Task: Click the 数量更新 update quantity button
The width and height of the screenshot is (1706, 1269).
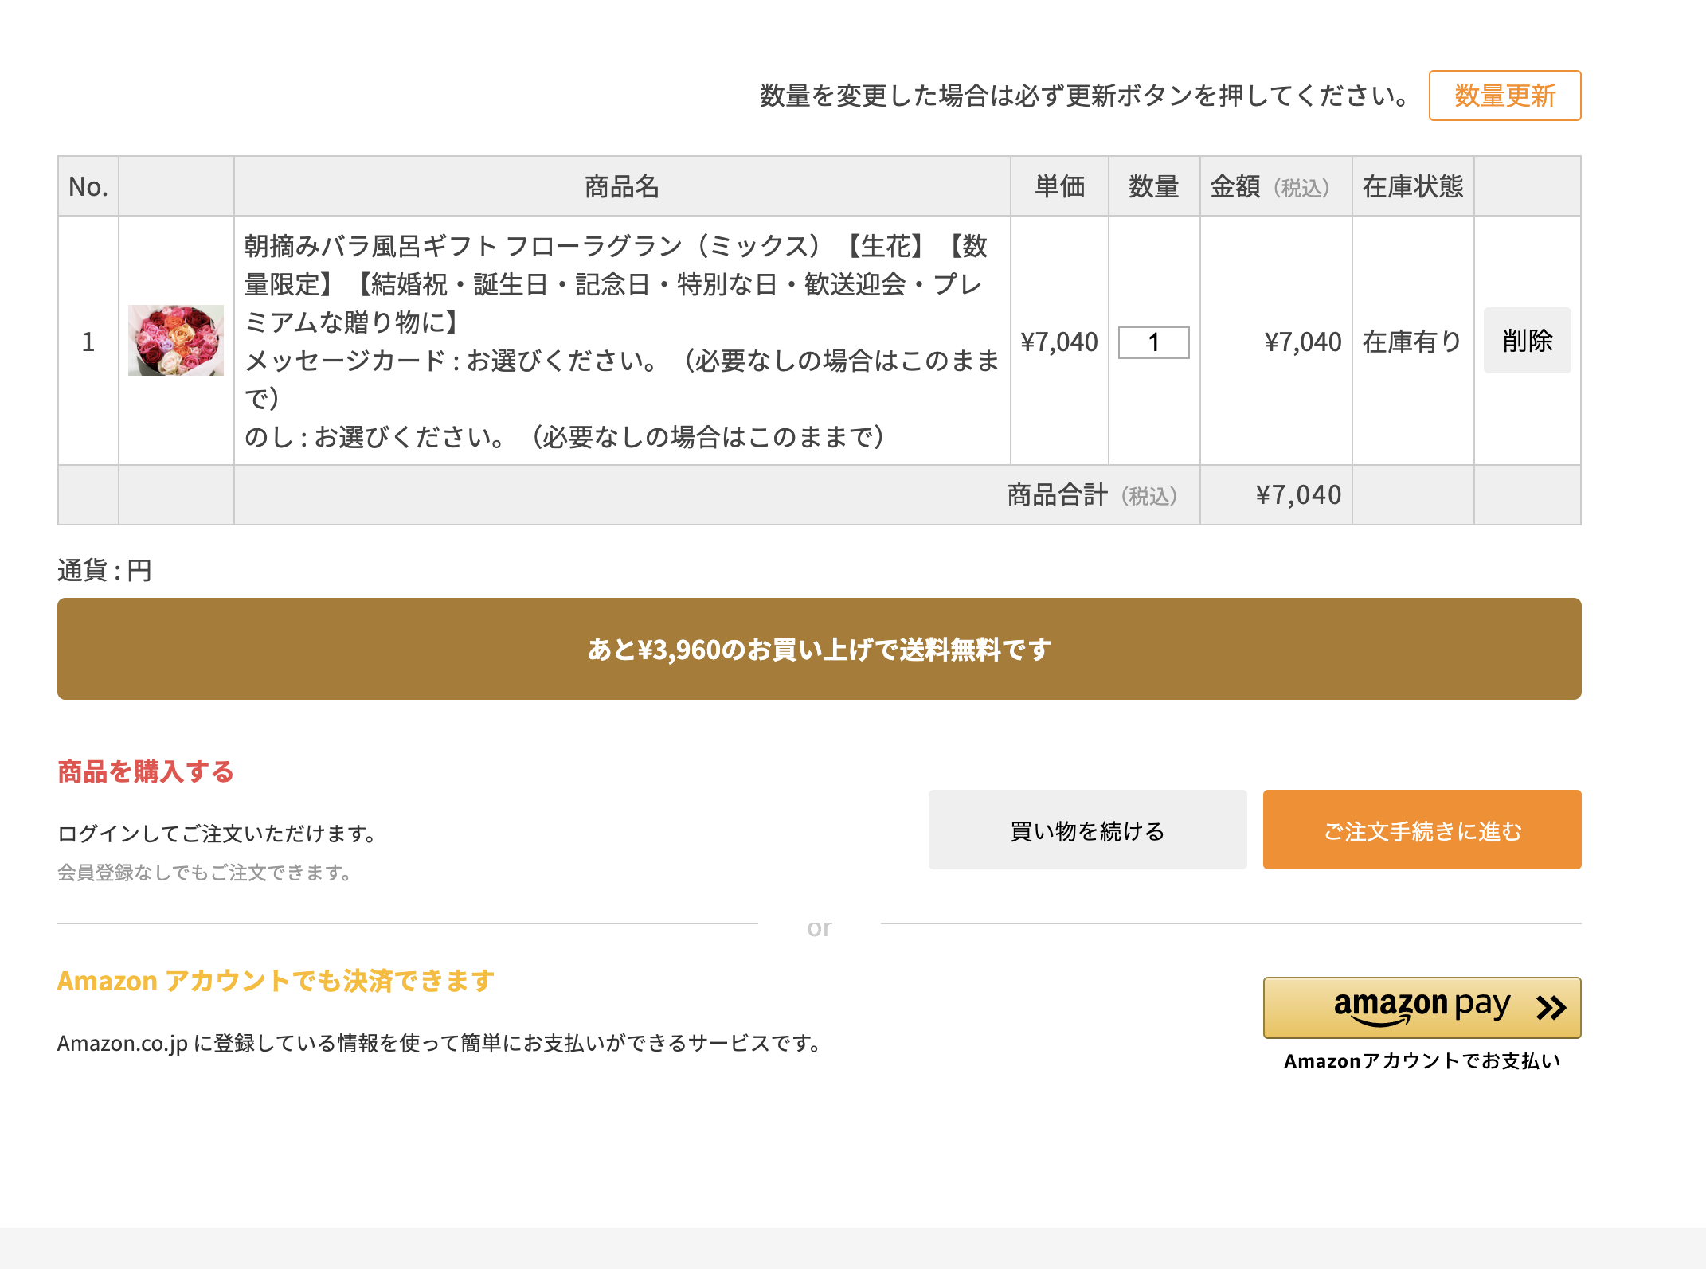Action: pos(1504,96)
